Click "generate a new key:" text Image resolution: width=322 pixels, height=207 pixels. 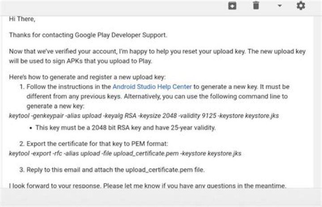point(55,106)
